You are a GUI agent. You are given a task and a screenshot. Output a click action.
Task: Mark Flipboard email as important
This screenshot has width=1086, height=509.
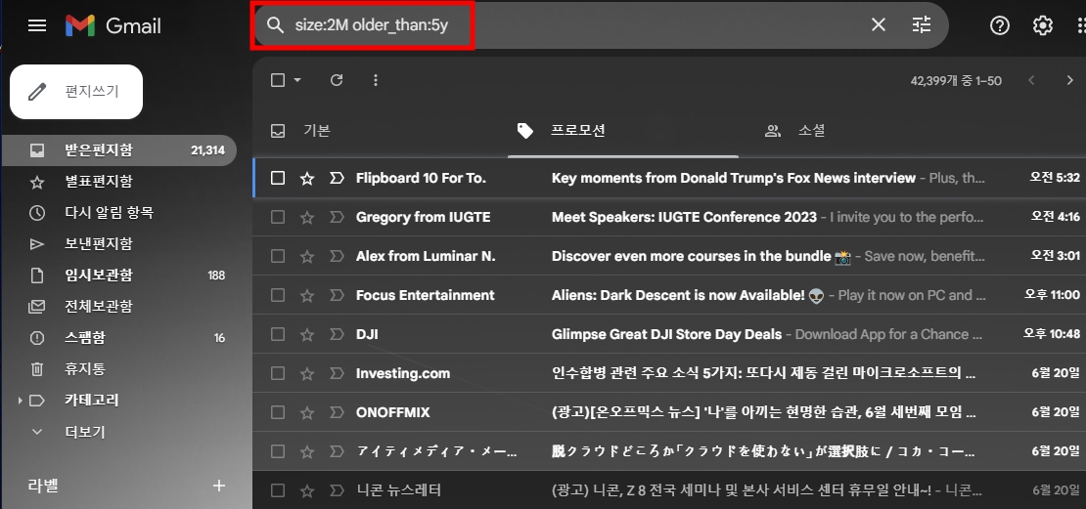pyautogui.click(x=337, y=179)
